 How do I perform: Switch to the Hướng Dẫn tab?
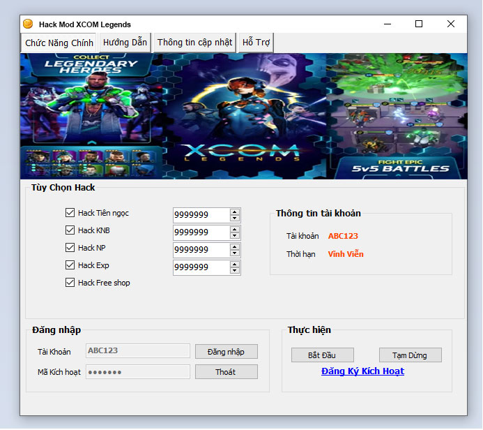point(125,43)
